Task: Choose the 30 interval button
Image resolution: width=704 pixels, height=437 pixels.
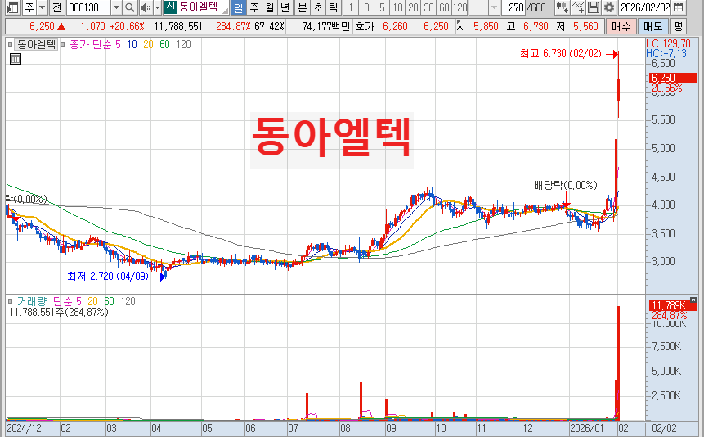Action: (x=428, y=7)
